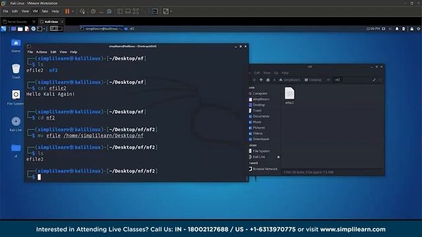Lock the screen with padlock icon

click(x=411, y=29)
